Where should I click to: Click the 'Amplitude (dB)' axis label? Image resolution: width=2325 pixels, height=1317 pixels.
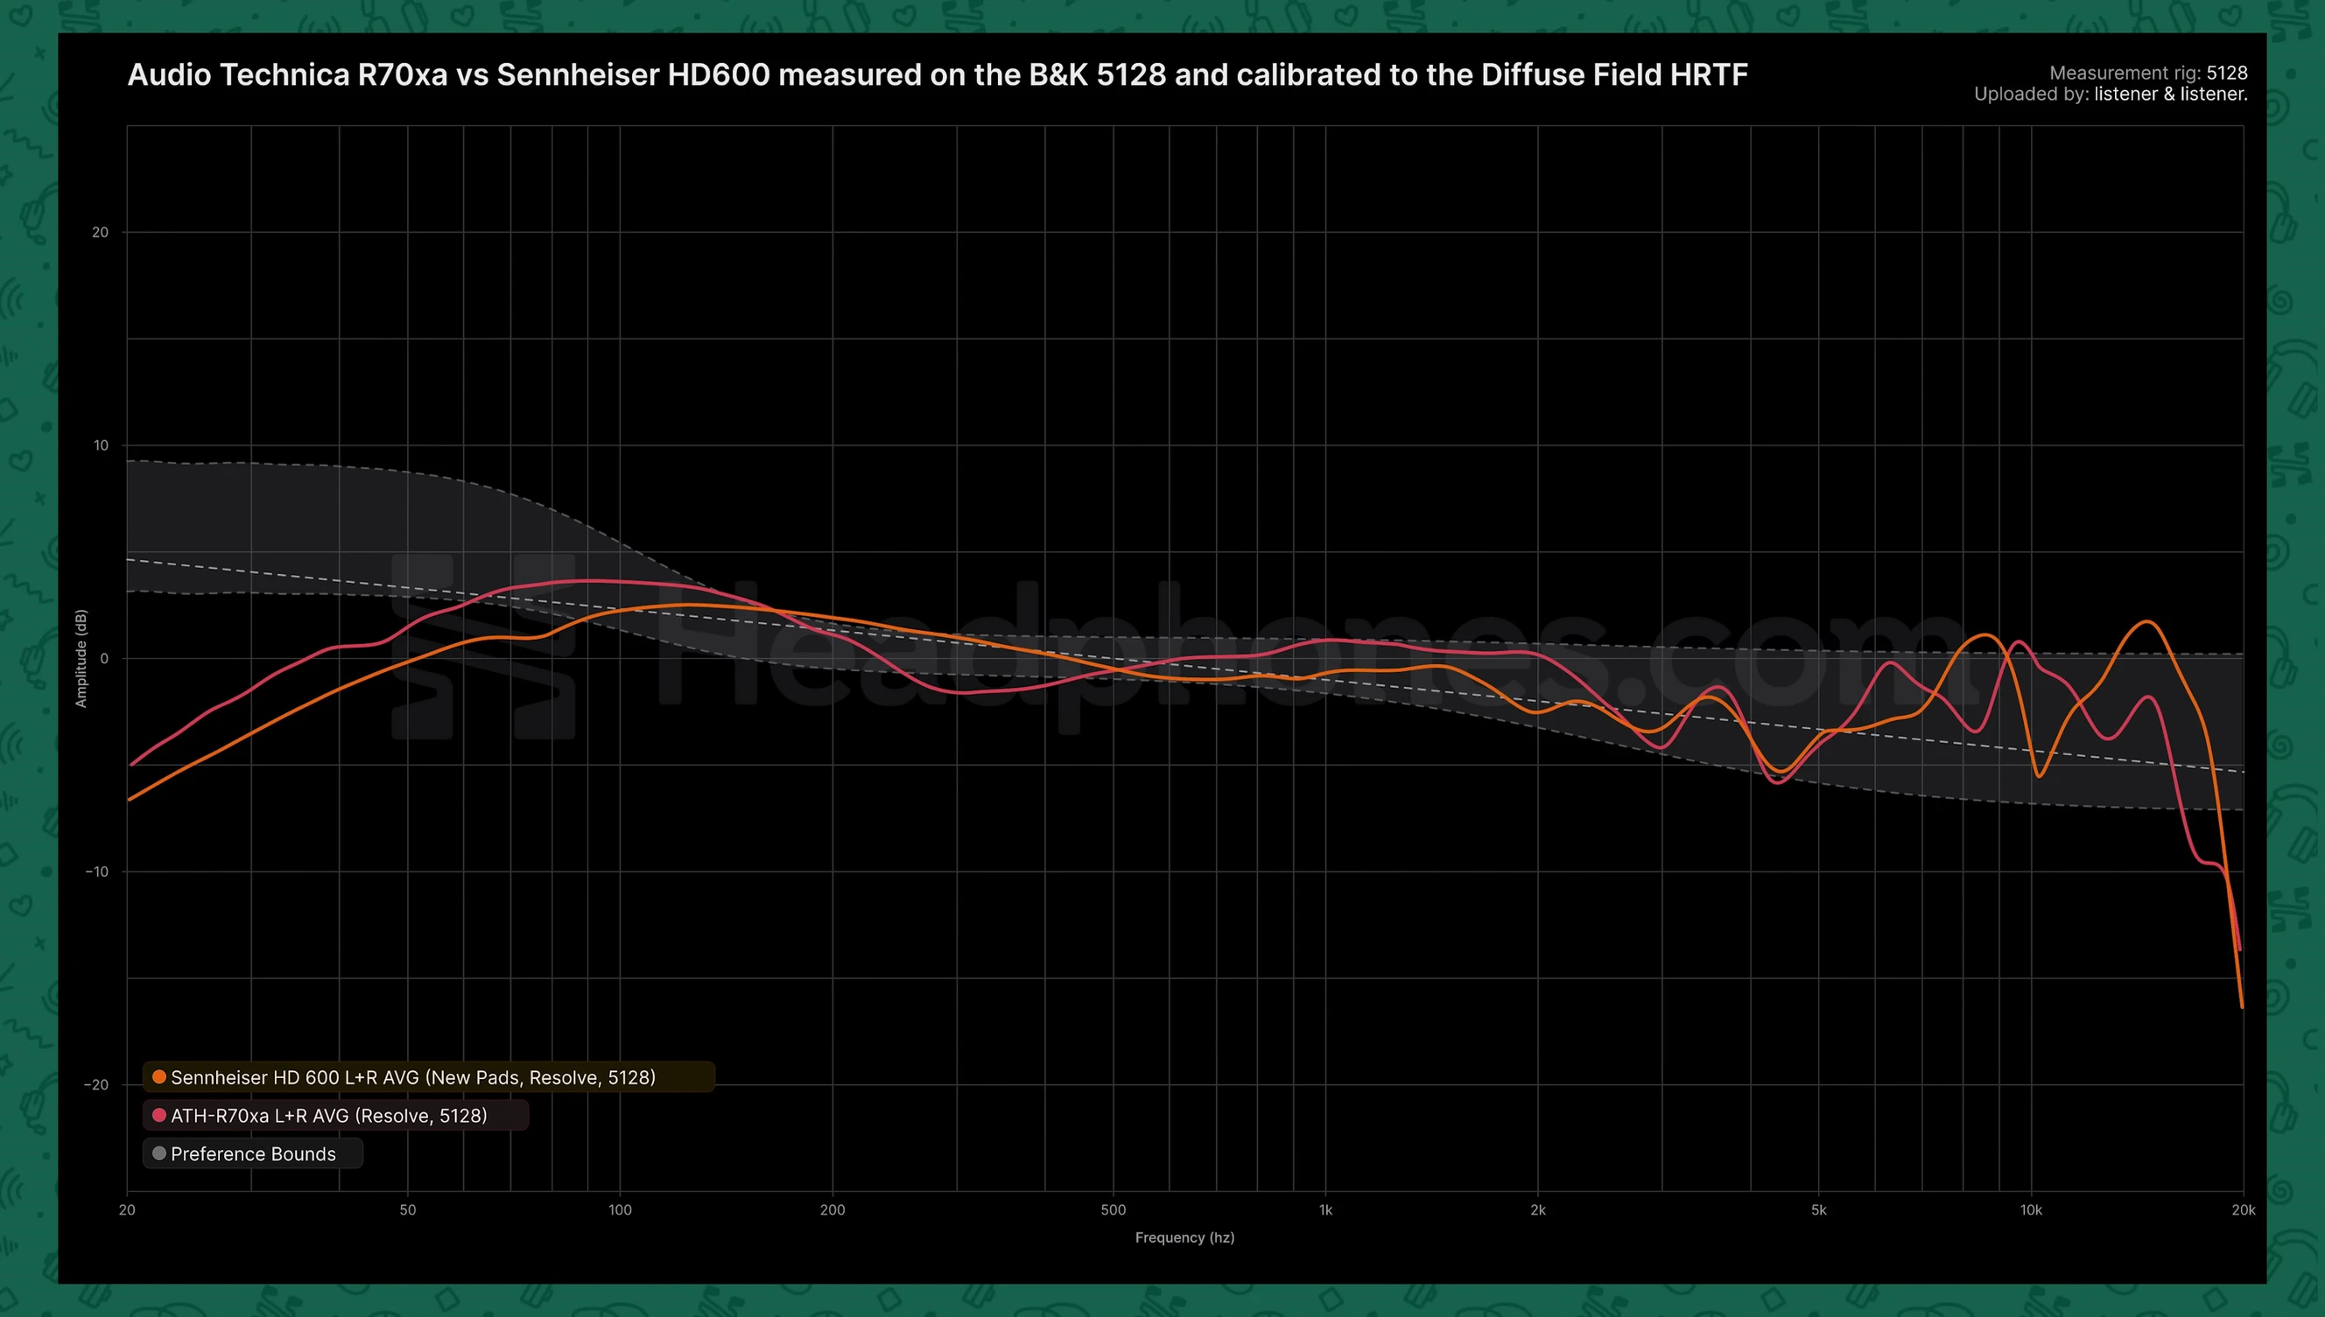81,658
